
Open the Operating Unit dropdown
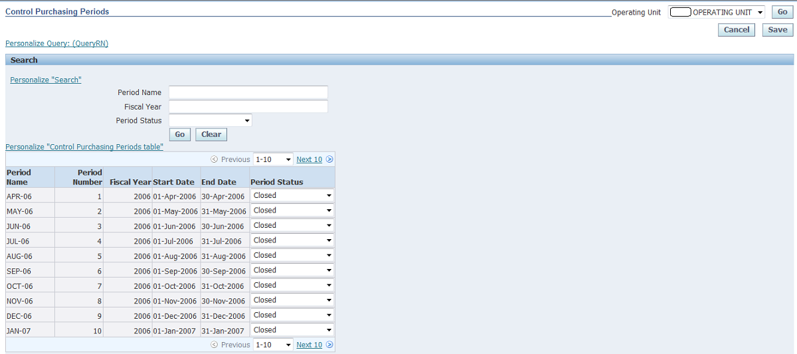pyautogui.click(x=717, y=12)
